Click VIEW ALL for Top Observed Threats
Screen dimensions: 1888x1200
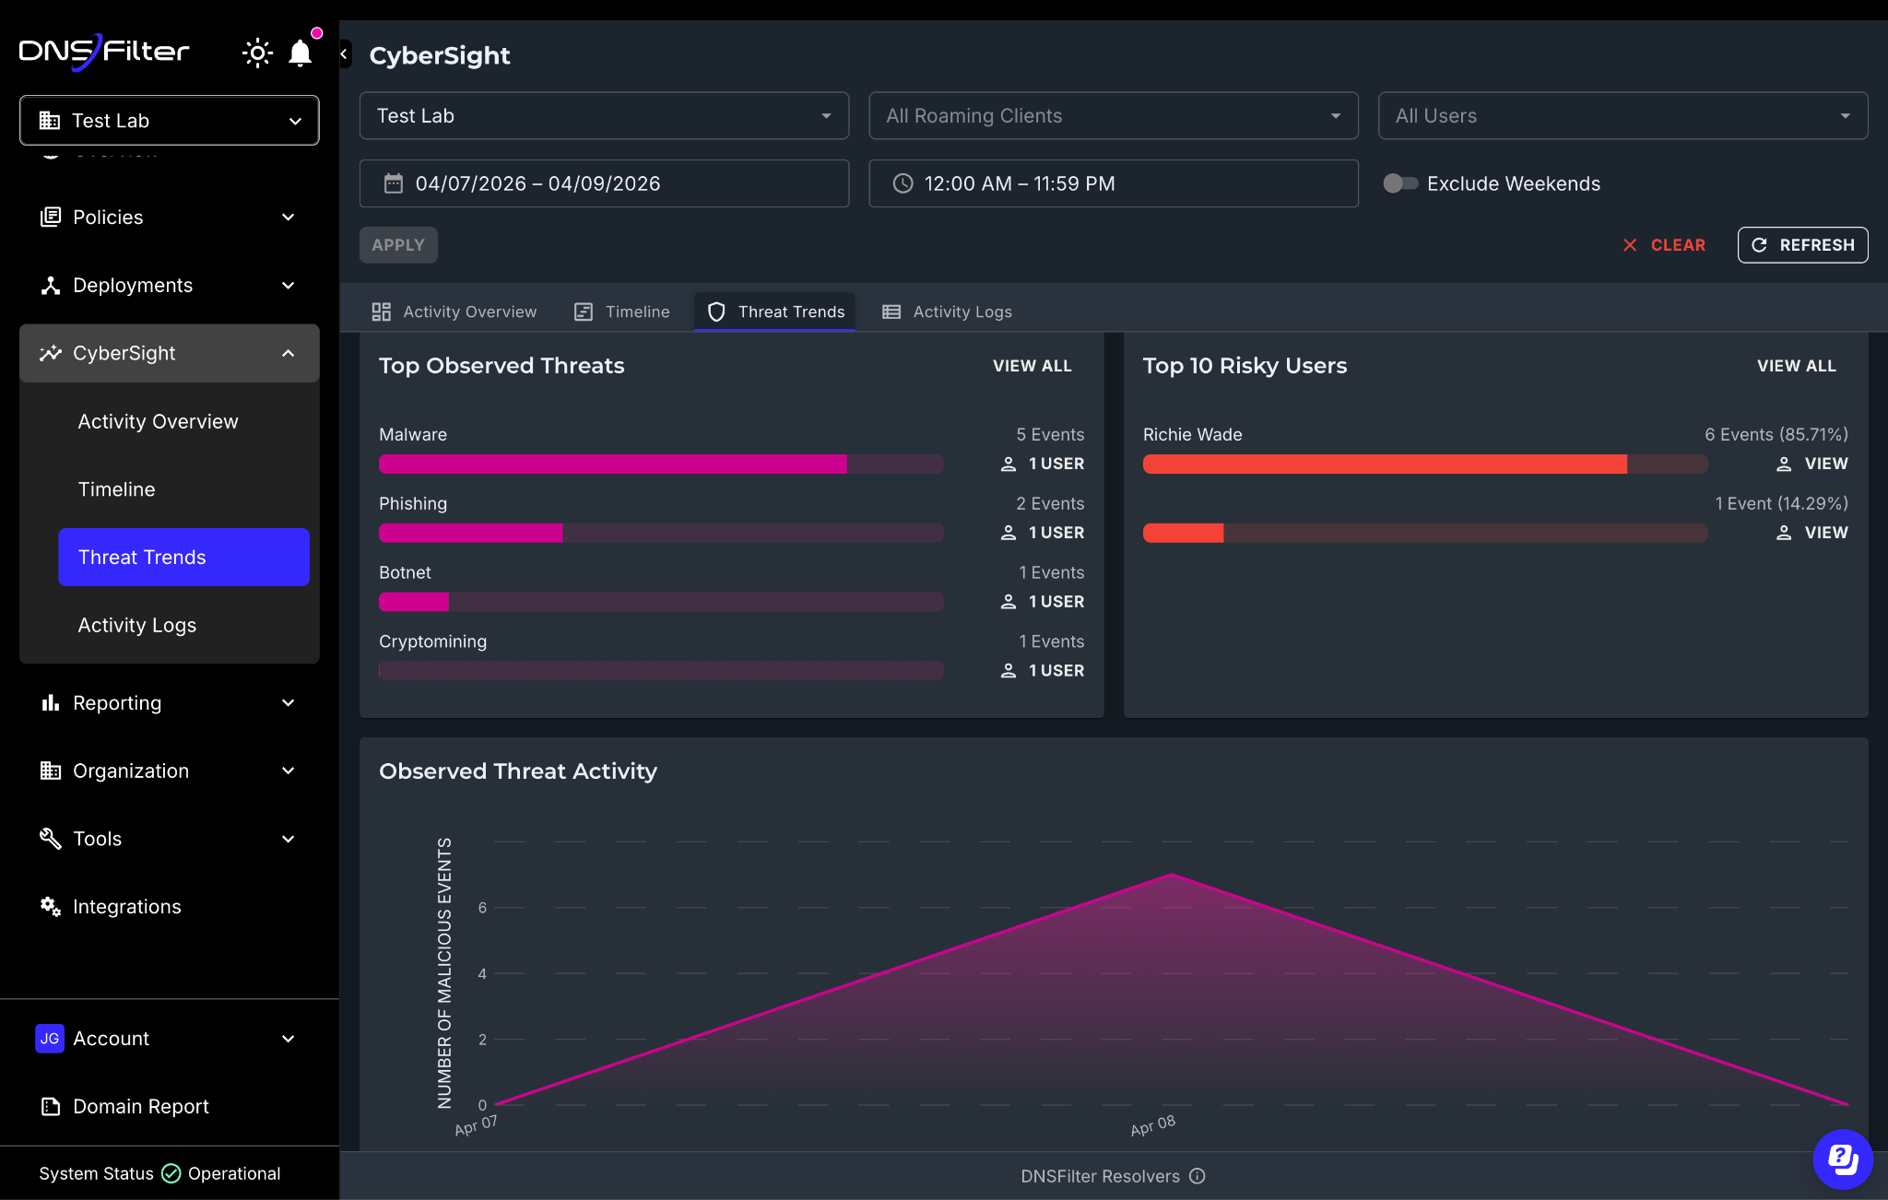coord(1032,366)
